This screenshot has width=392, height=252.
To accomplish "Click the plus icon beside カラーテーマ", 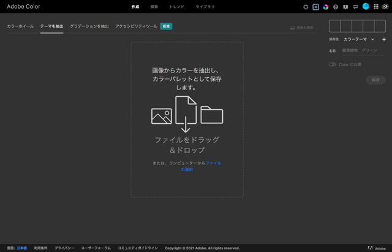I will click(384, 39).
